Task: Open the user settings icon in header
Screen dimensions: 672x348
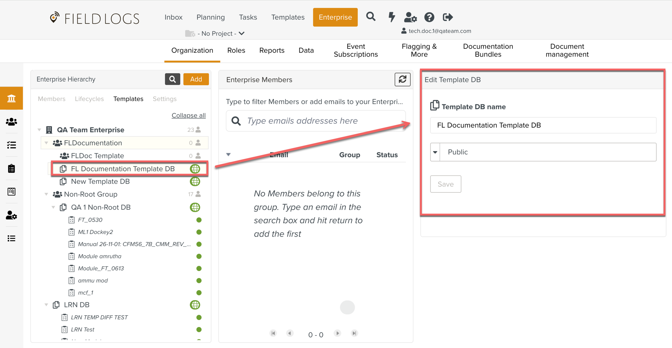Action: (410, 17)
